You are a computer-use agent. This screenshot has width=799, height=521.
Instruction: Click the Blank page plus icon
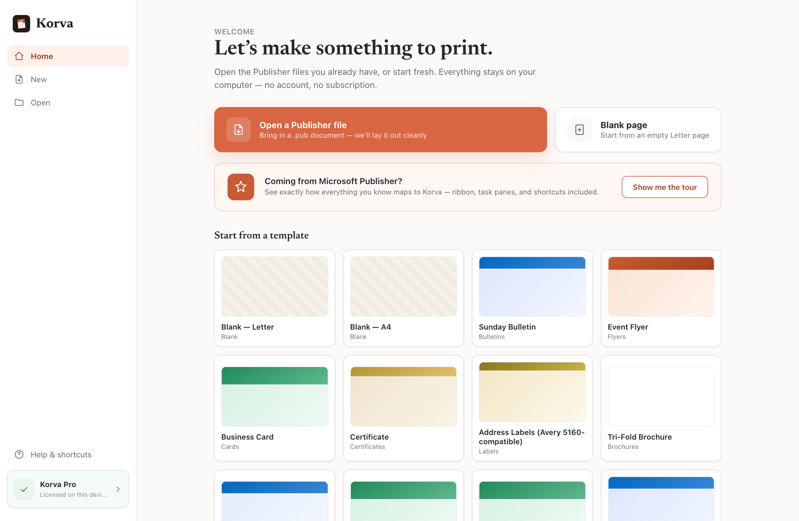[579, 130]
